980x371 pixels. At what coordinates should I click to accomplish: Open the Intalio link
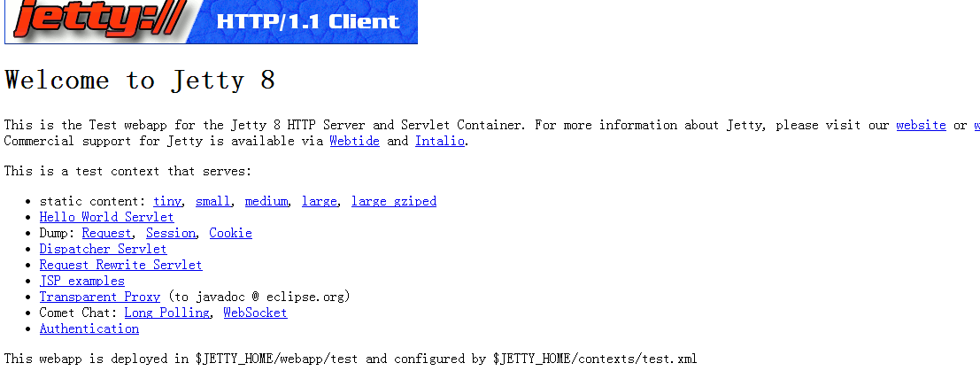[440, 141]
